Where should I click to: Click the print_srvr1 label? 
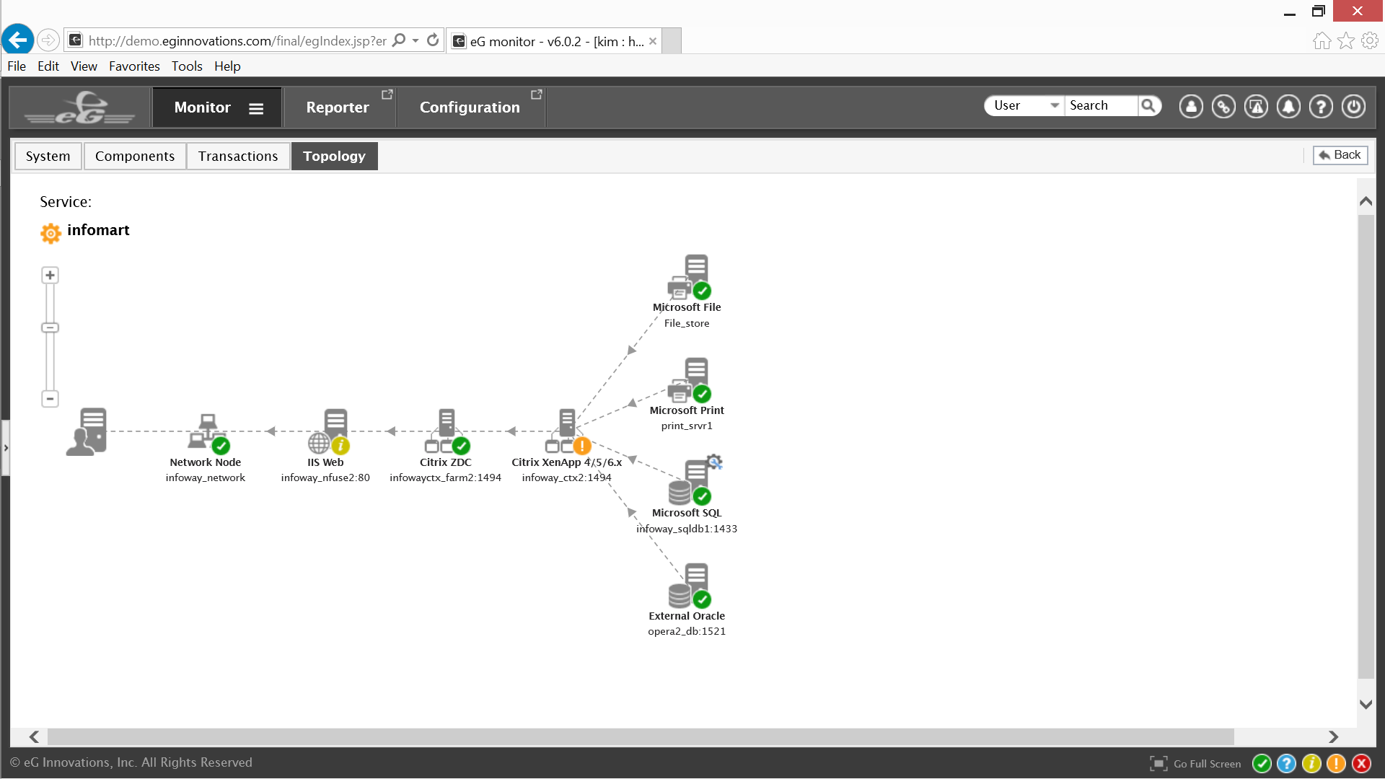(x=687, y=426)
